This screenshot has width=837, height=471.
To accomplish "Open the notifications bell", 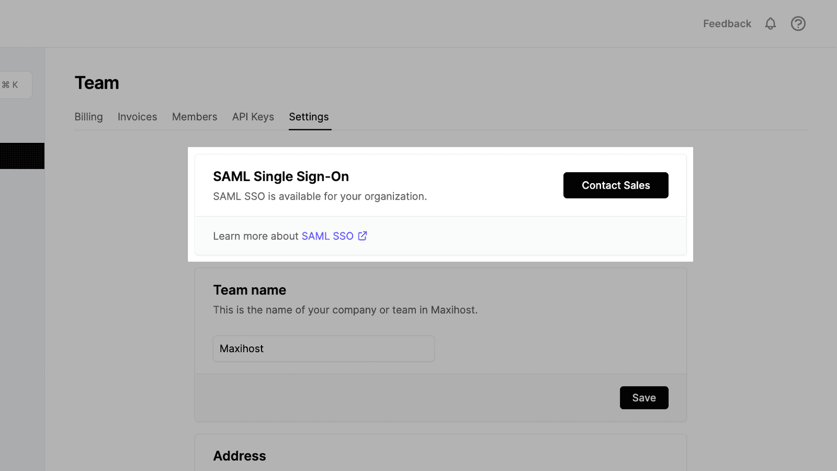I will point(770,23).
